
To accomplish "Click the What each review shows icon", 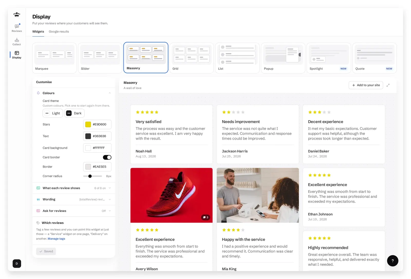I will (38, 188).
